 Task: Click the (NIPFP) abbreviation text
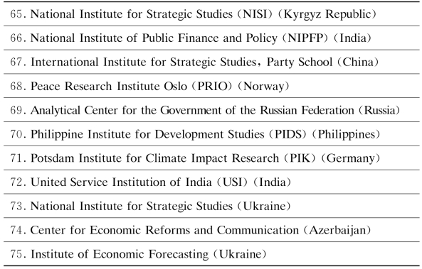305,38
